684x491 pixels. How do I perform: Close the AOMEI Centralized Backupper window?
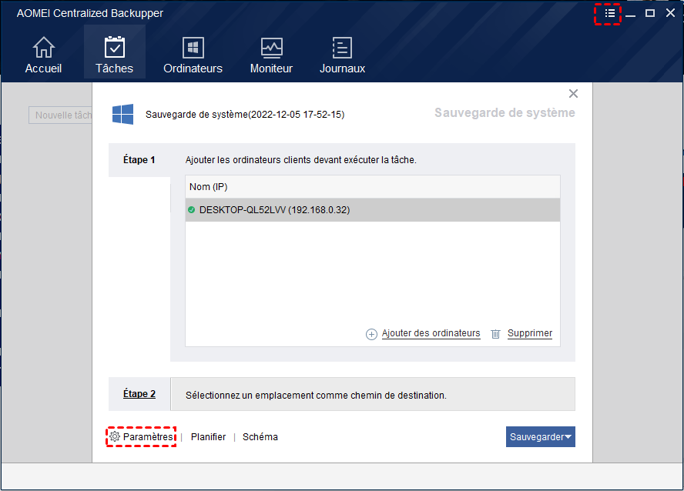tap(670, 13)
